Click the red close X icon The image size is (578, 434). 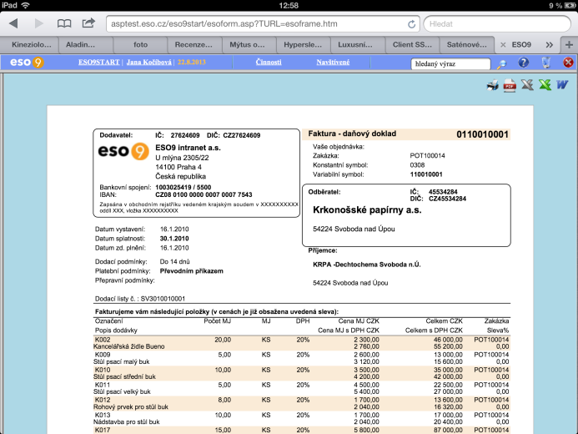pyautogui.click(x=568, y=63)
